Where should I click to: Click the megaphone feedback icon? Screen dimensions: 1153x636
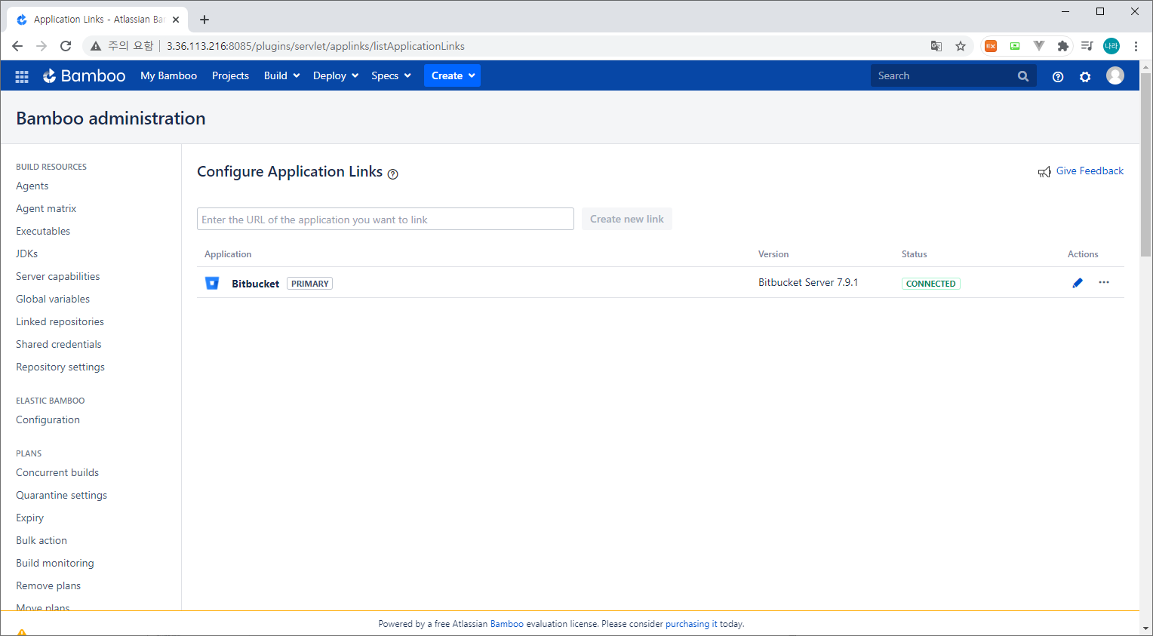(x=1044, y=171)
